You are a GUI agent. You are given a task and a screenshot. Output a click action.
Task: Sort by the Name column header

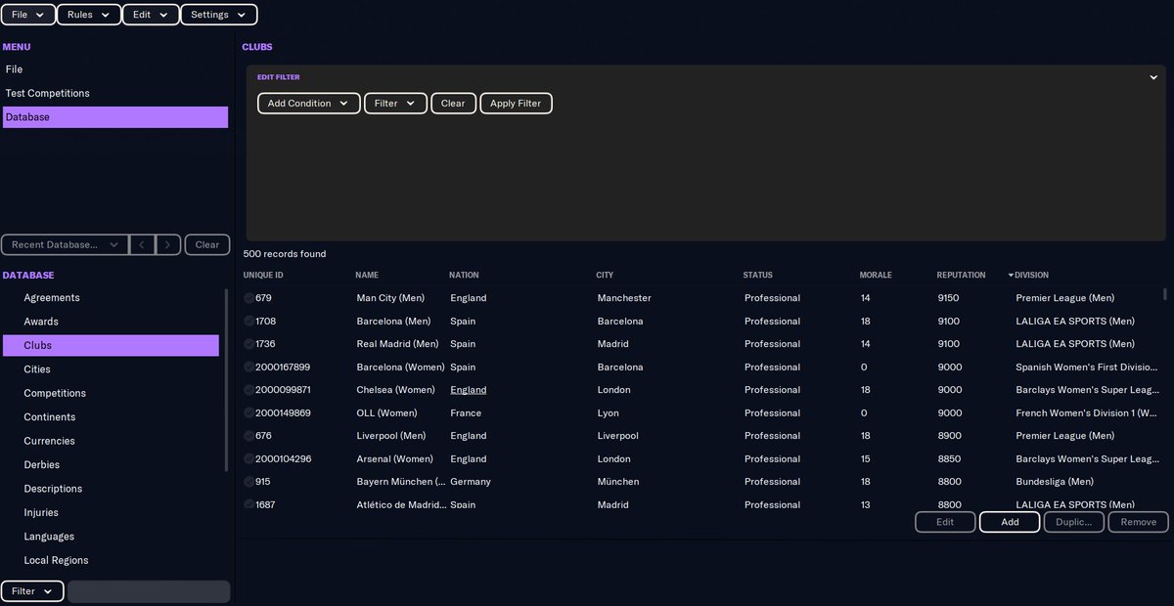tap(367, 276)
